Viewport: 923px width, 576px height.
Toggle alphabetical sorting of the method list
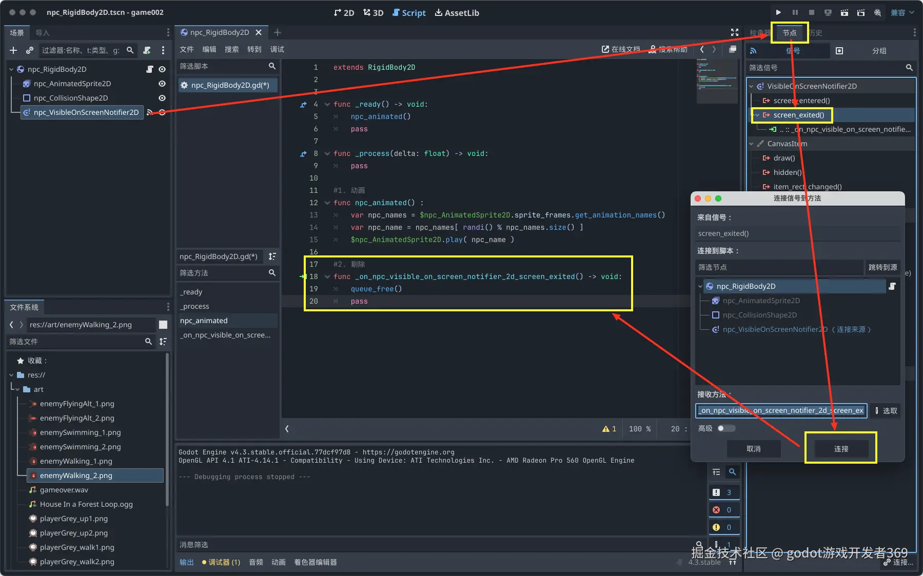[272, 256]
